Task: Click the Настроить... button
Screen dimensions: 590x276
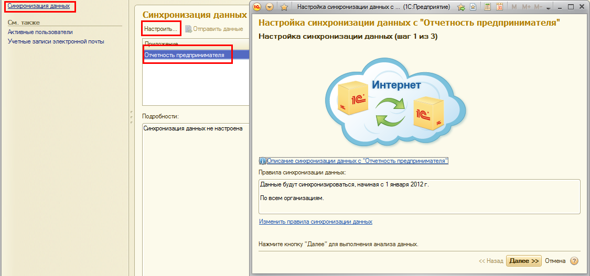Action: pos(160,28)
